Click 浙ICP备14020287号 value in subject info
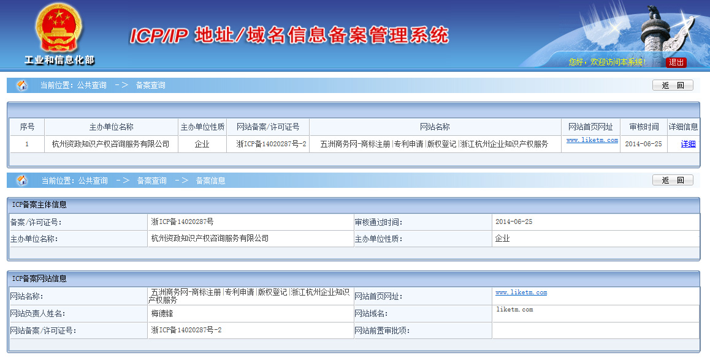 pyautogui.click(x=183, y=222)
